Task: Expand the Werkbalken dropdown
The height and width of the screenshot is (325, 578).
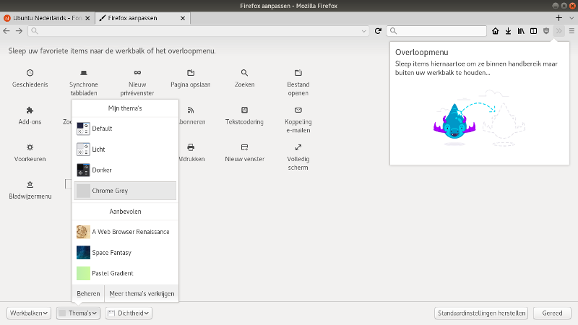Action: [29, 313]
